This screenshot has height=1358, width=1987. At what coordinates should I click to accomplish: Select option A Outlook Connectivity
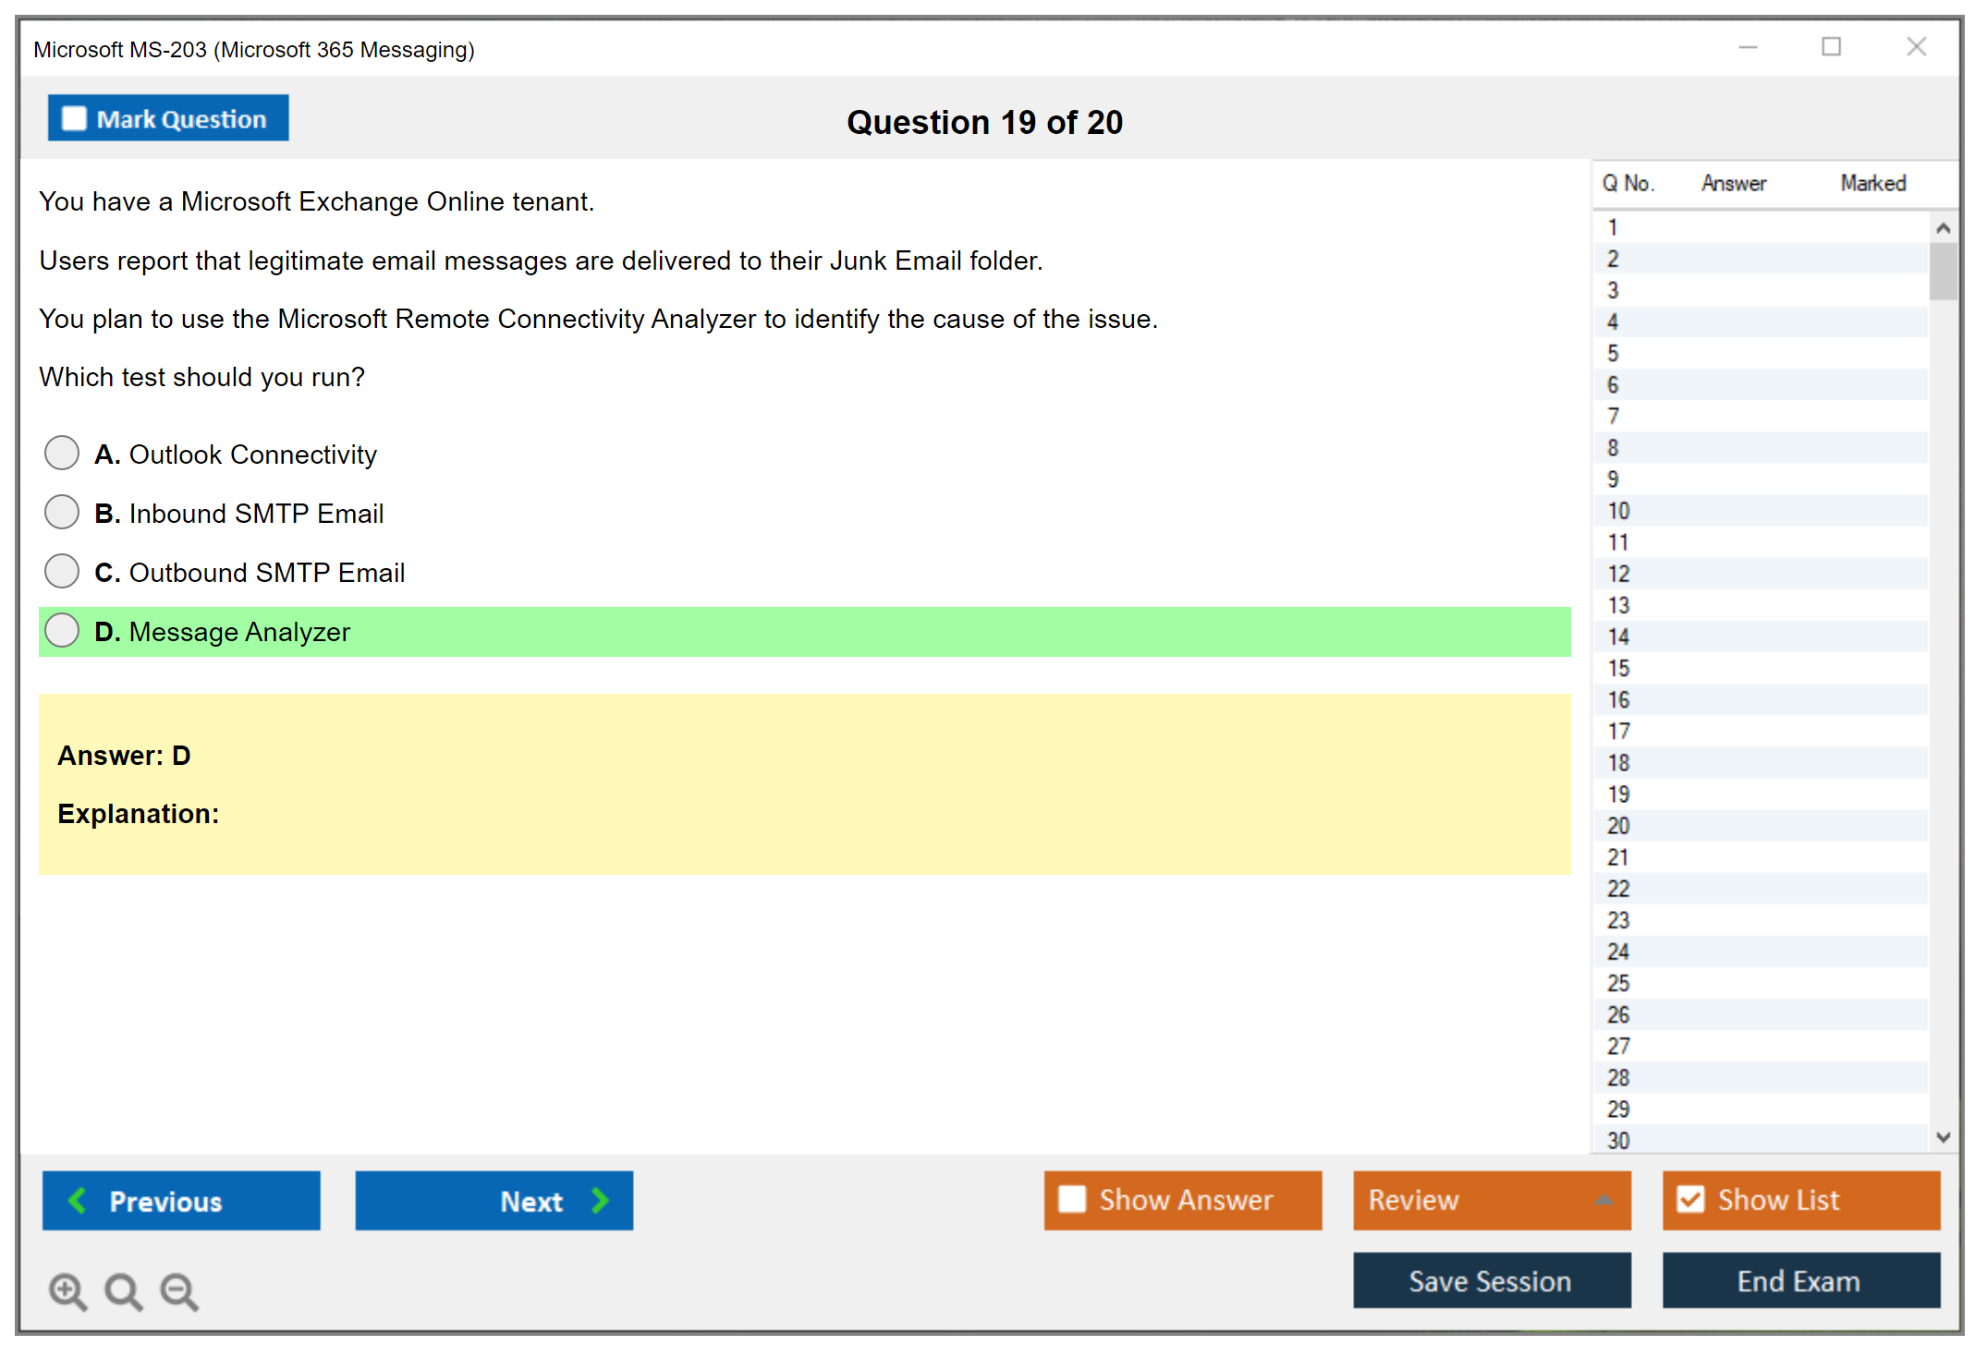(62, 454)
